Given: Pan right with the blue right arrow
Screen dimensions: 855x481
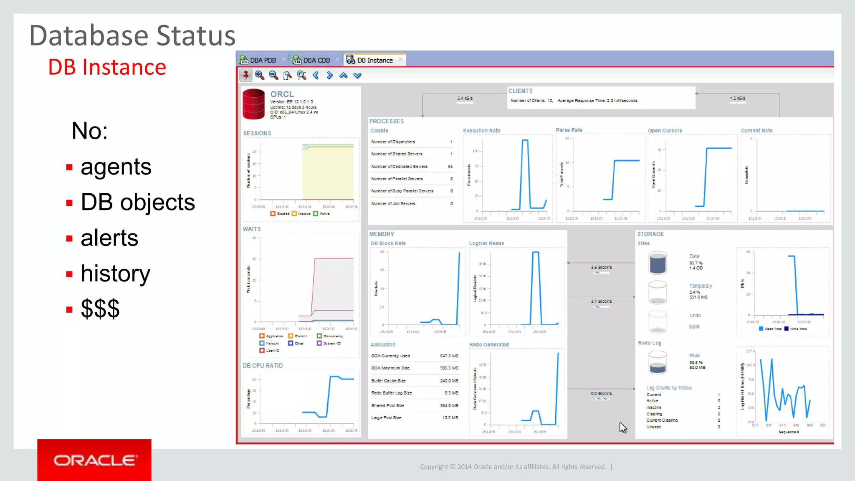Looking at the screenshot, I should (x=330, y=75).
